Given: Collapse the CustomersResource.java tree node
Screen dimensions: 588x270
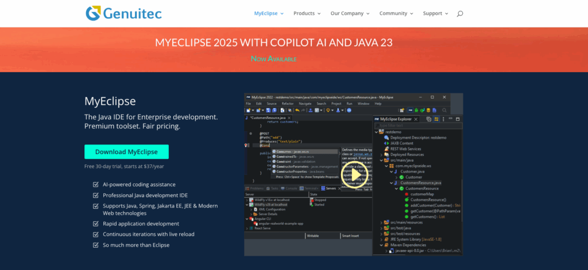Looking at the screenshot, I should [390, 182].
